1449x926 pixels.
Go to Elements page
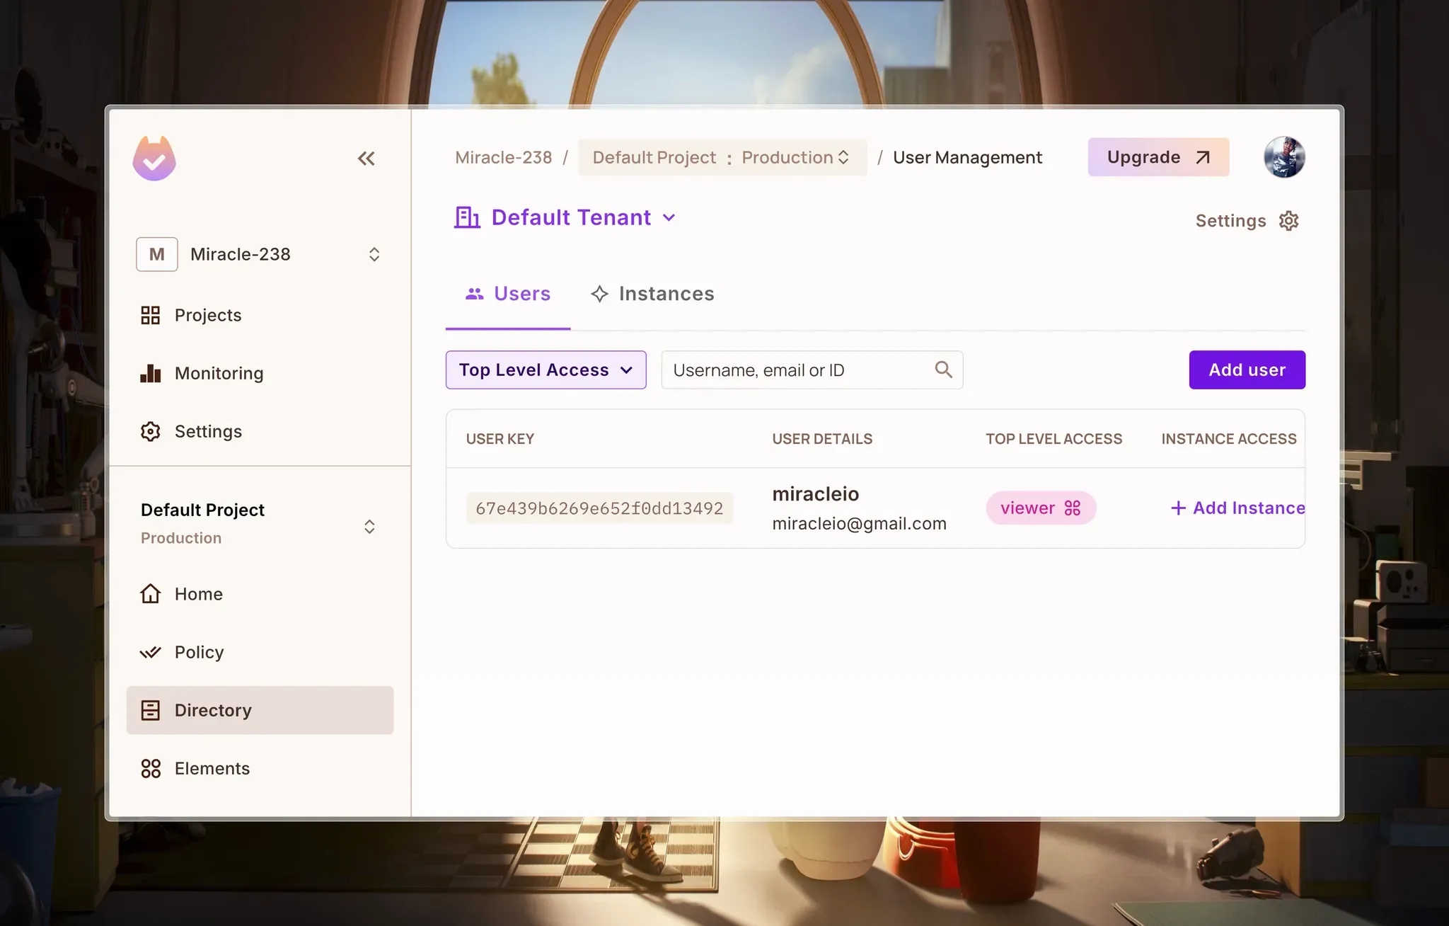click(212, 768)
